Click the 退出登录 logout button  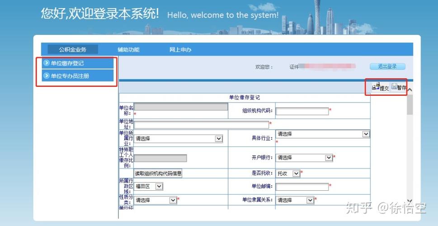pyautogui.click(x=387, y=66)
